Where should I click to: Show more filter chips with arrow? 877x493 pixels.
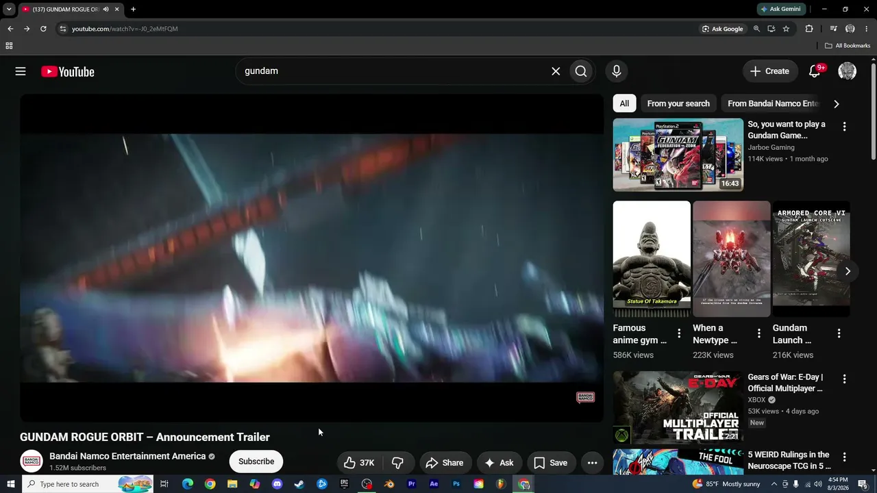click(x=836, y=104)
